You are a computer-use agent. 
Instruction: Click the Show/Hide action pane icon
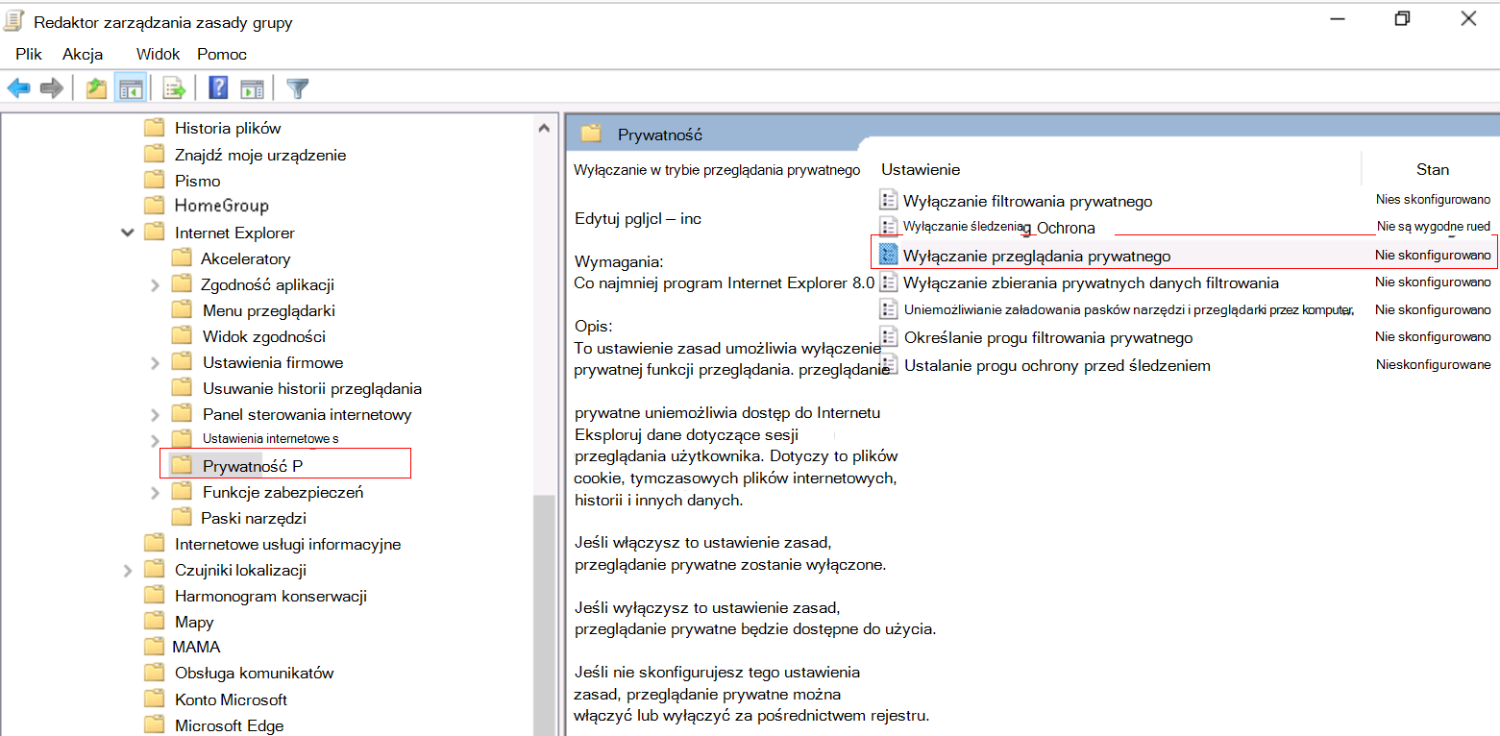pos(252,88)
